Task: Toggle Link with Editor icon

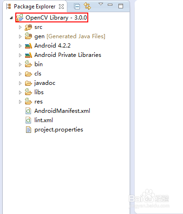Action: [87, 6]
